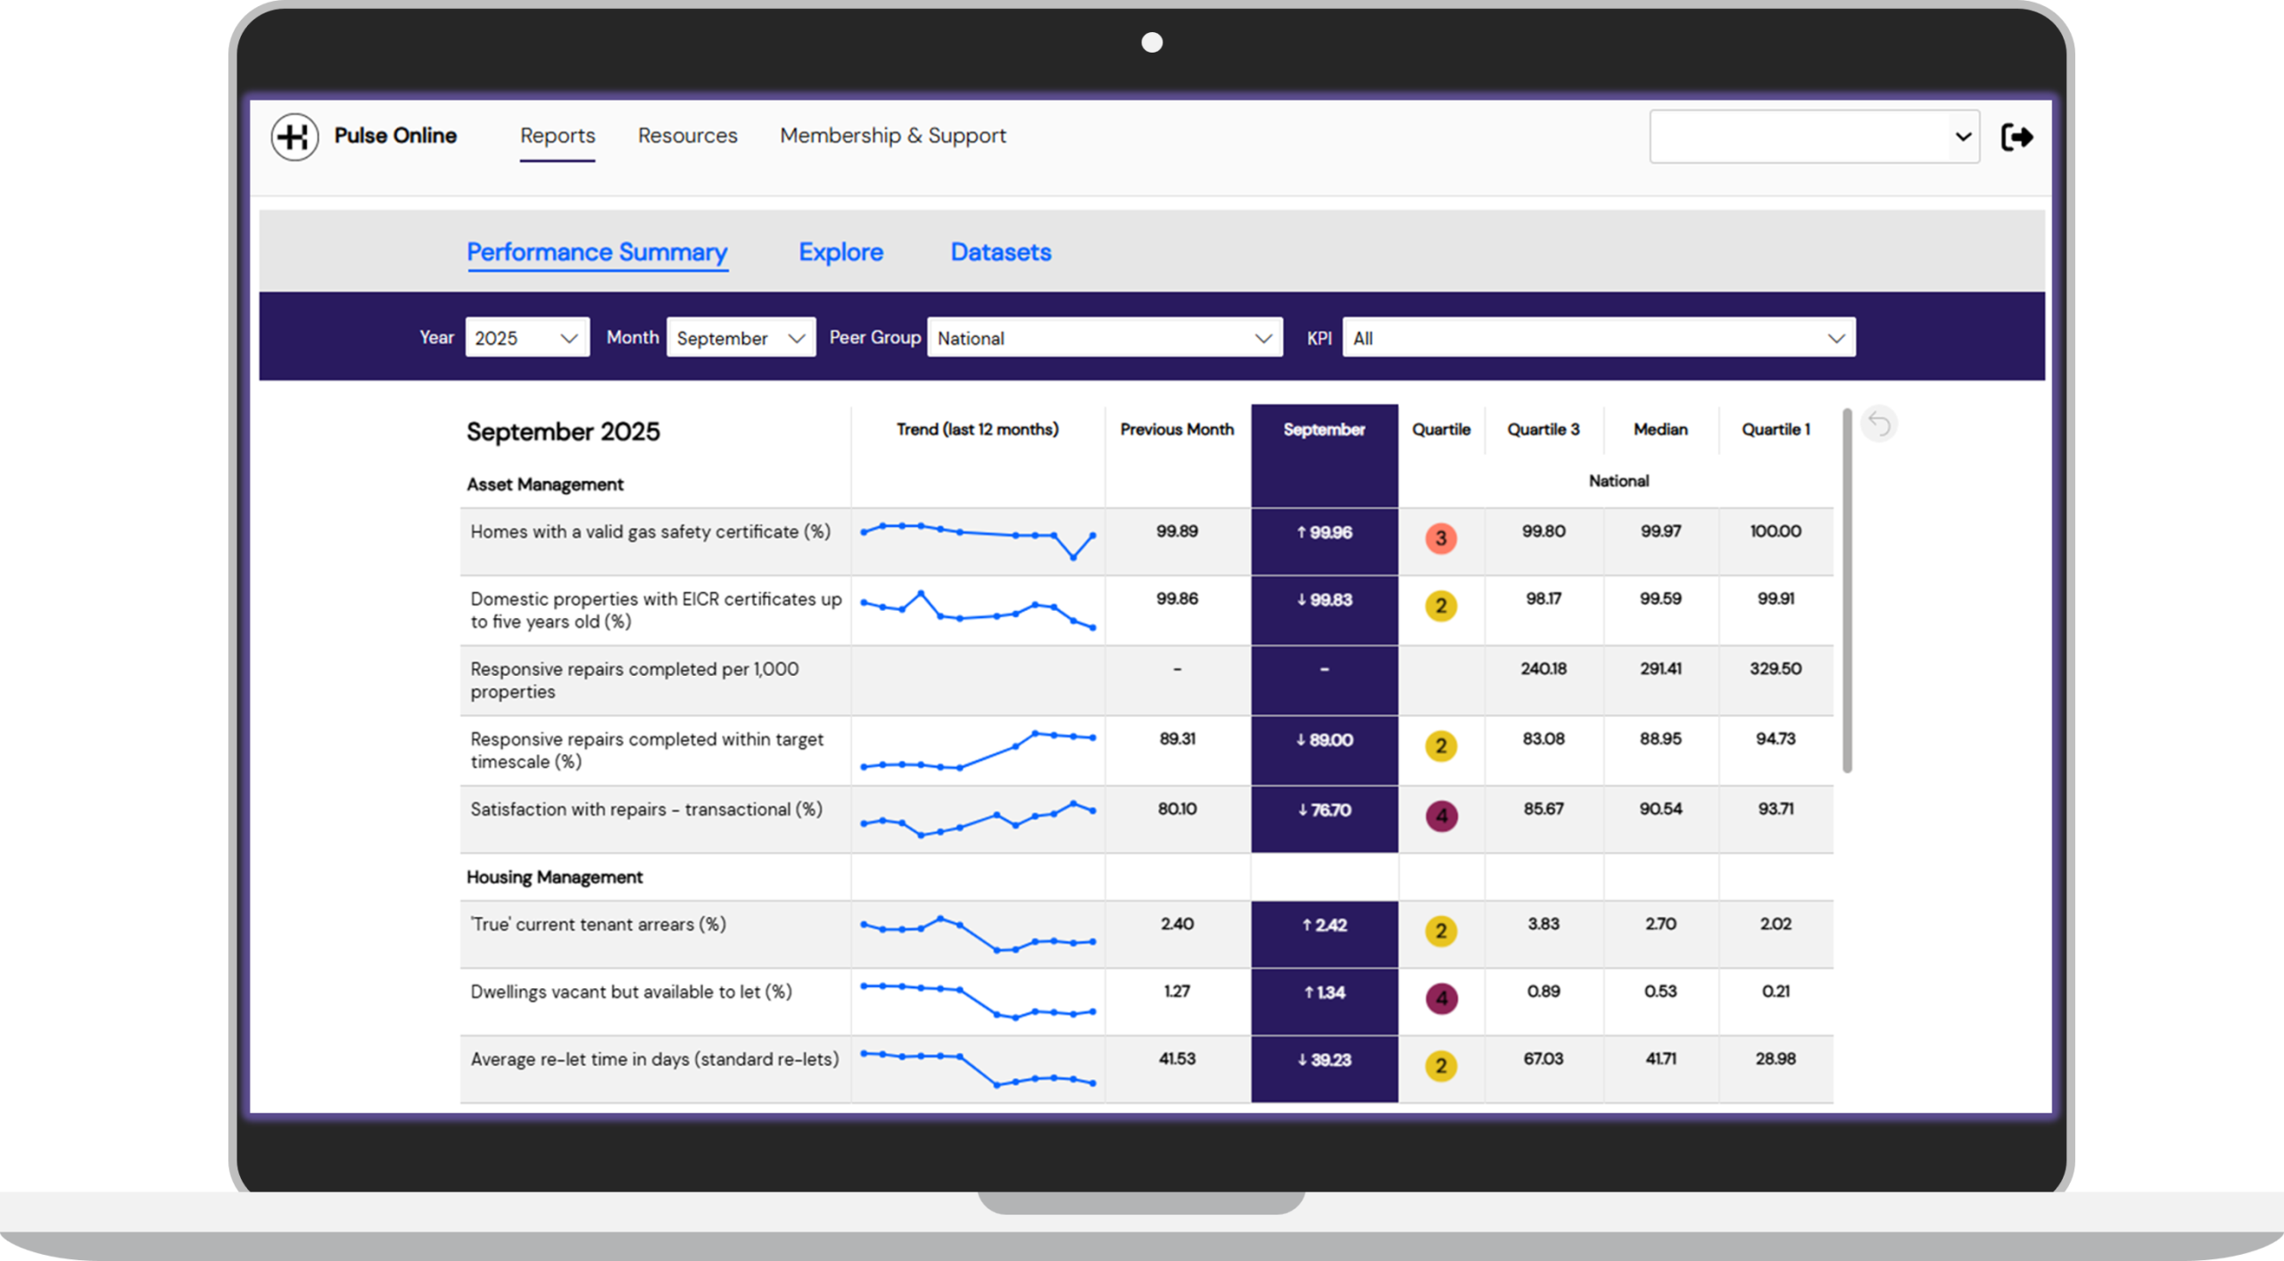Image resolution: width=2284 pixels, height=1261 pixels.
Task: Click the logout icon at top right
Action: pyautogui.click(x=2016, y=136)
